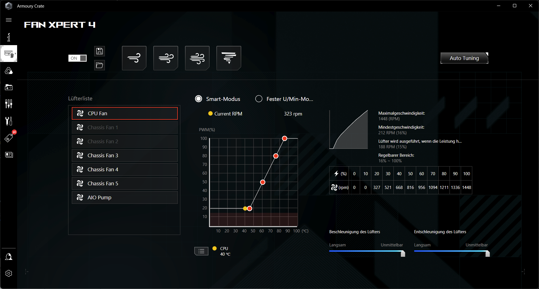
Task: Click the Armoury Crate logo in title bar
Action: point(9,6)
